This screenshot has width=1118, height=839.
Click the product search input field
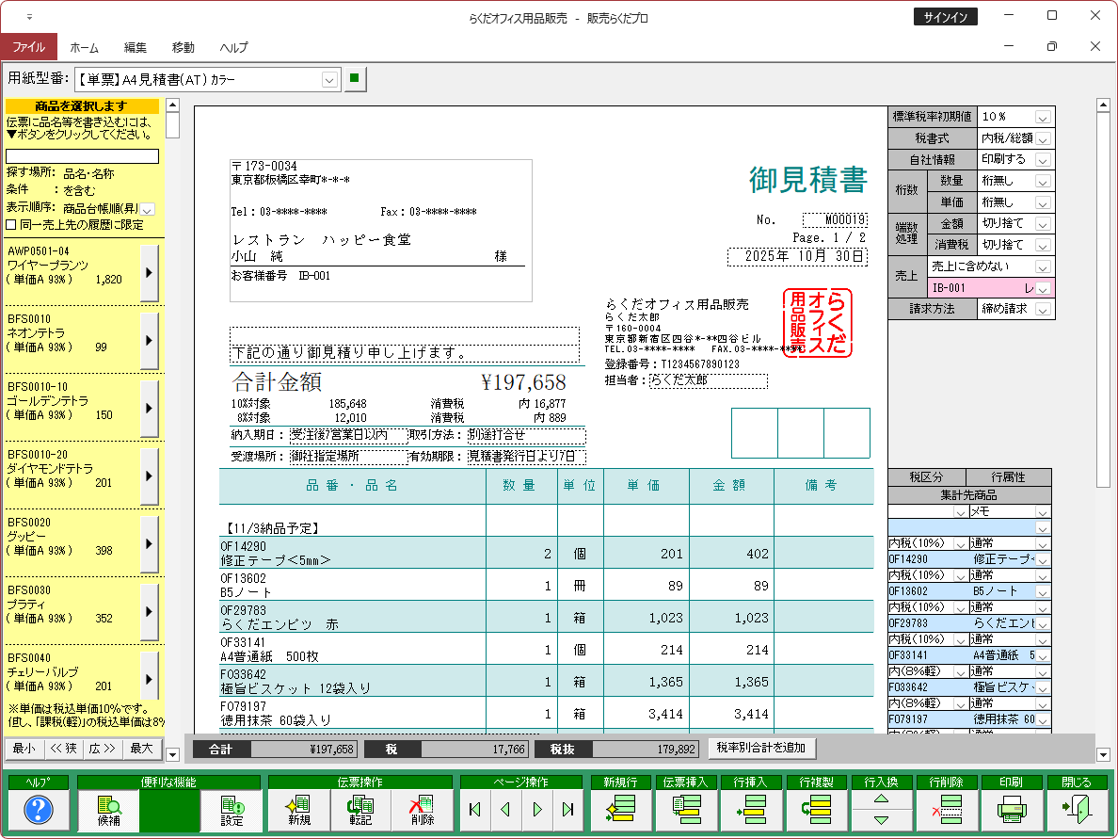point(83,156)
